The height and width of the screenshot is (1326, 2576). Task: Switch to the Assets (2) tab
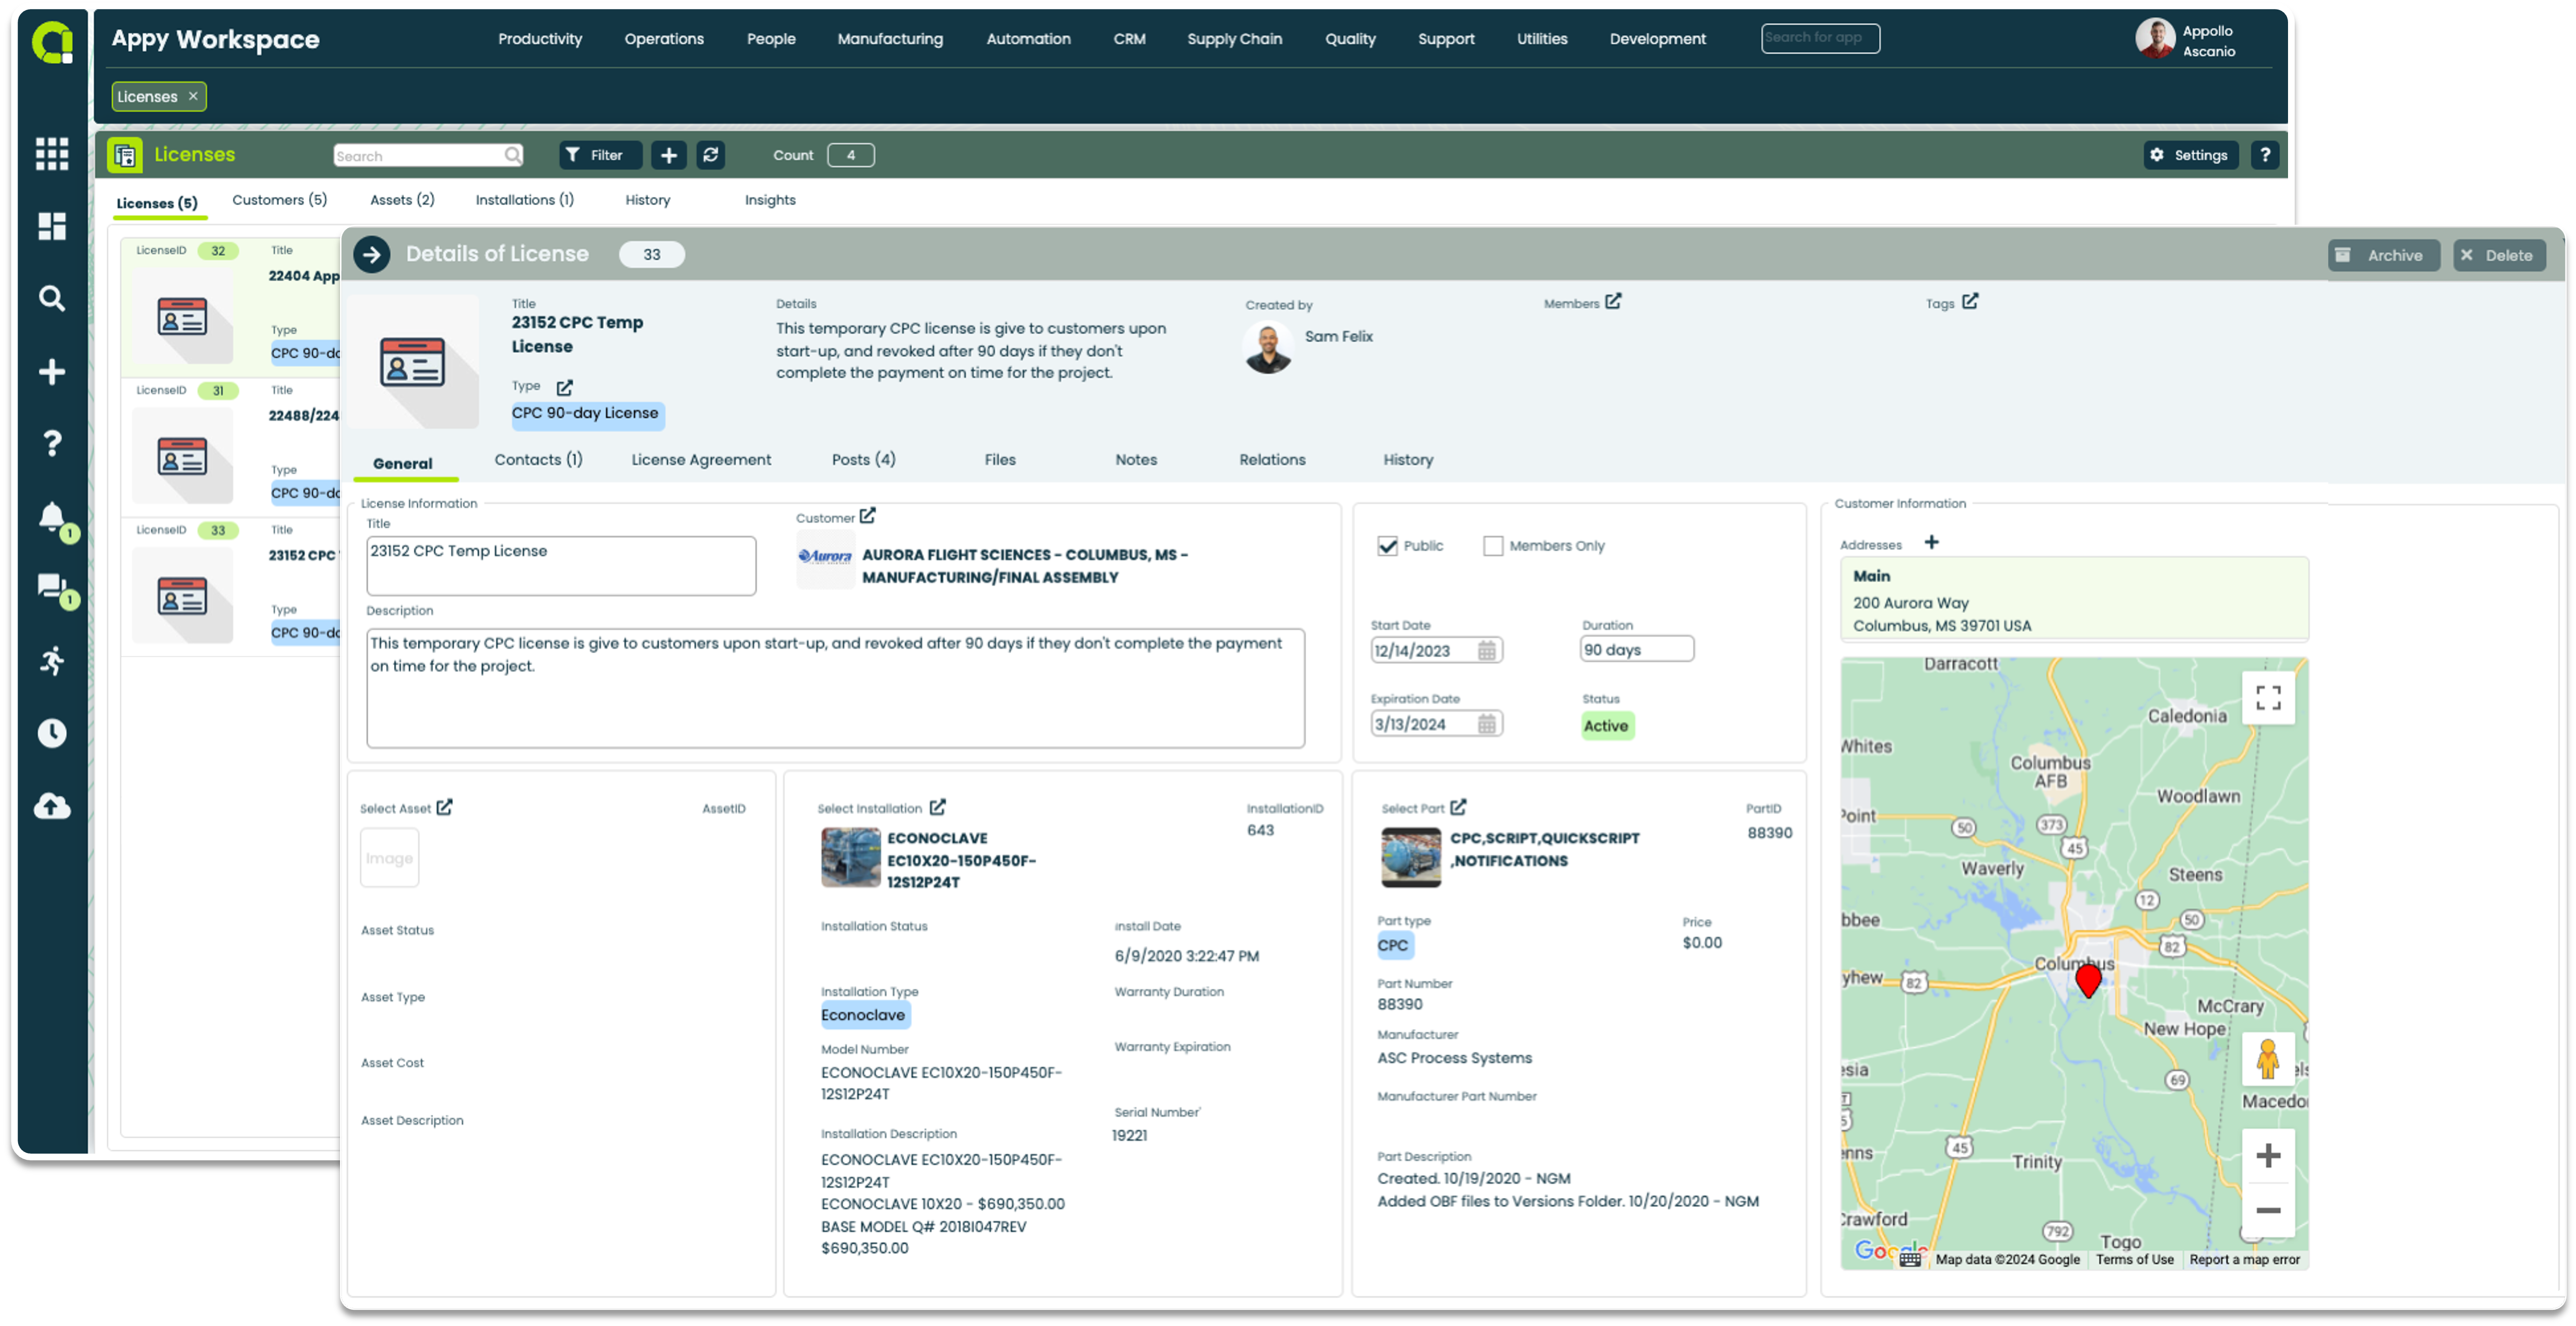click(402, 200)
